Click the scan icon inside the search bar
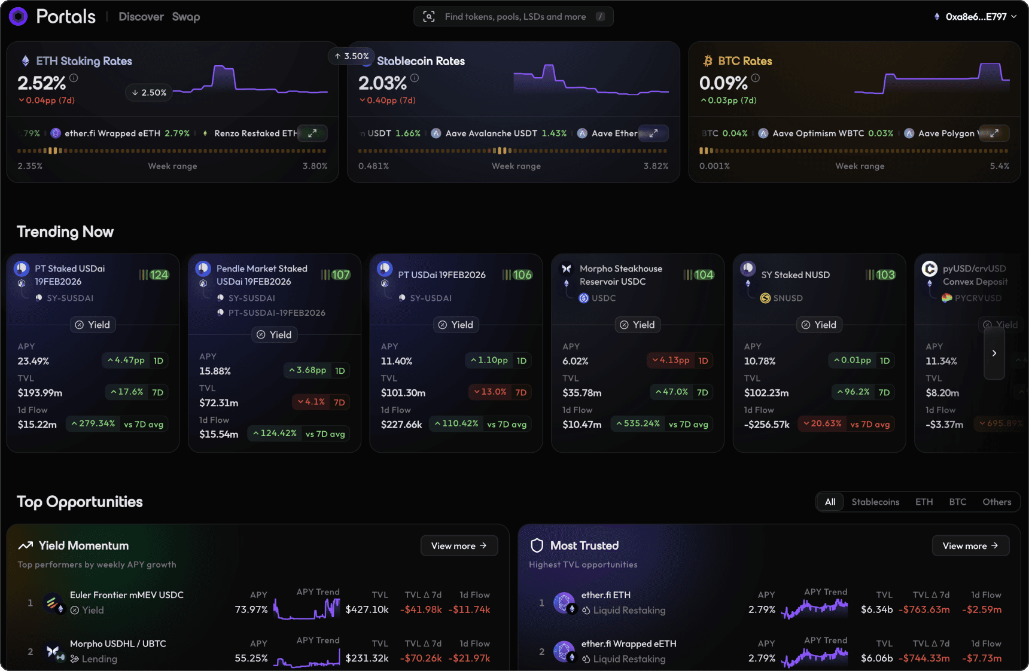The width and height of the screenshot is (1029, 671). pyautogui.click(x=428, y=16)
